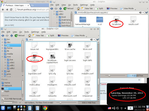Click Chrome address bar forum.porteus.org
149x111 pixels.
31,9
